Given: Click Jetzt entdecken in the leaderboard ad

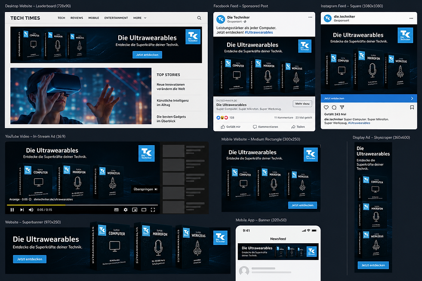Looking at the screenshot, I should [x=147, y=55].
